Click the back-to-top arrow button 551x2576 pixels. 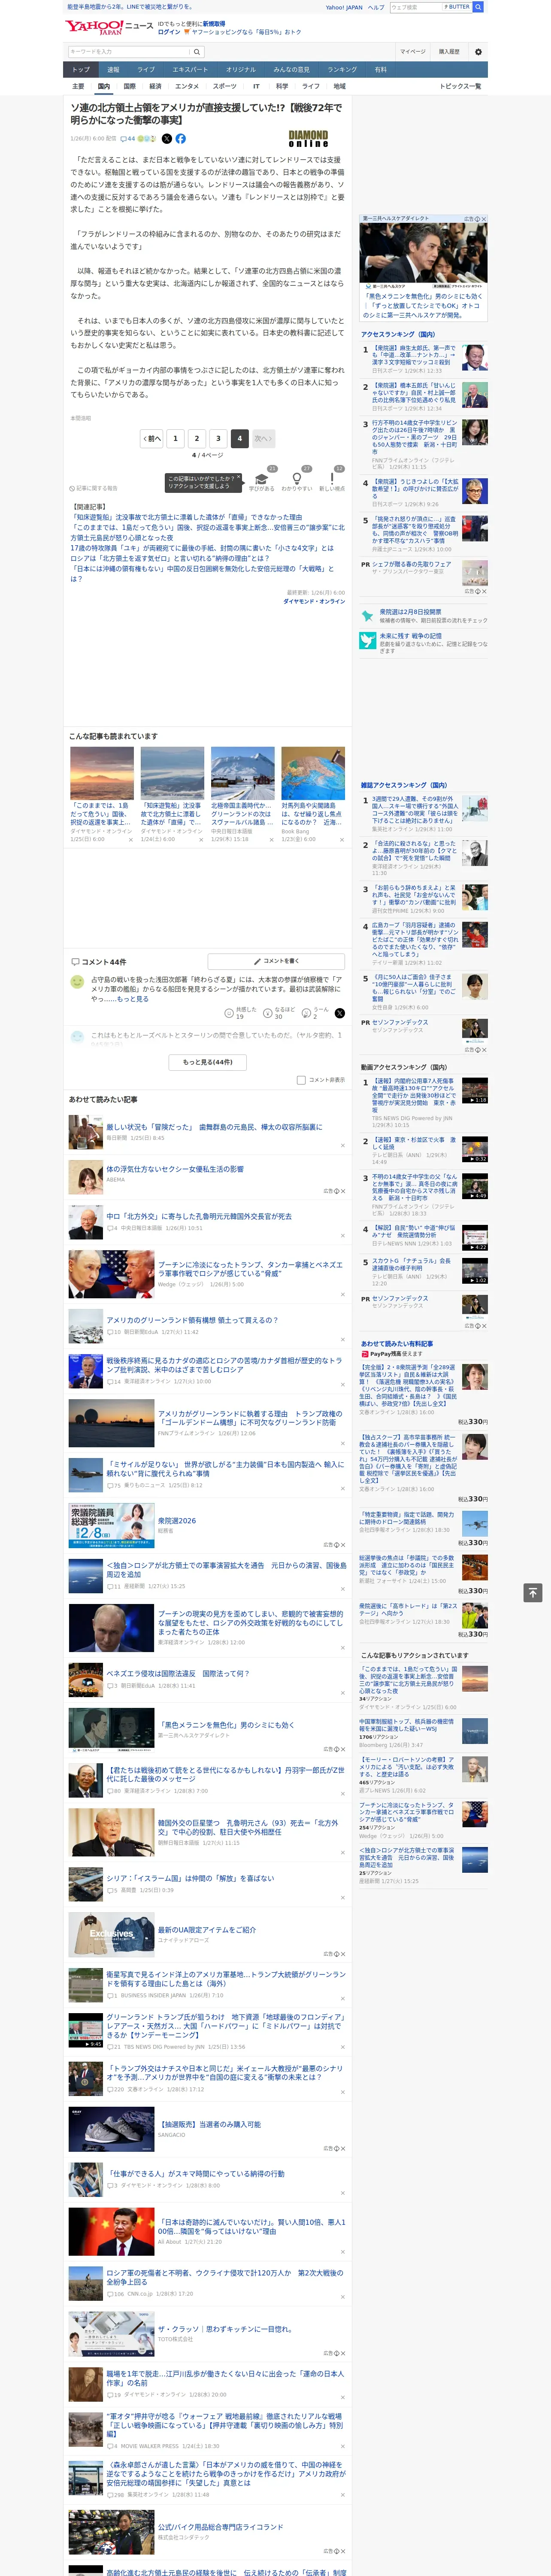tap(533, 1592)
